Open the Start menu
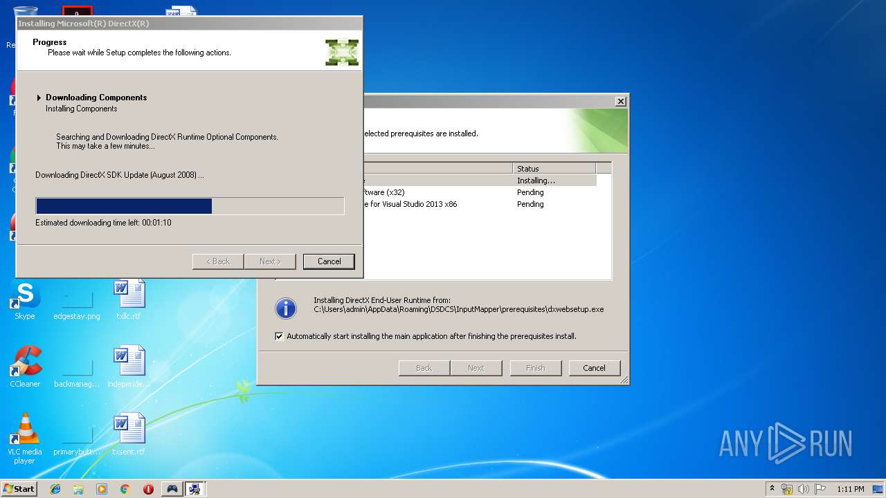The width and height of the screenshot is (886, 498). tap(19, 488)
